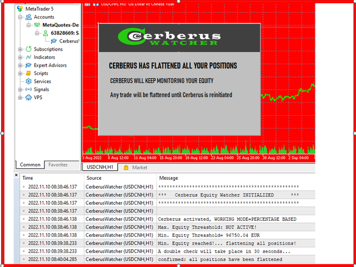Click the Source column header
The image size is (356, 267).
point(120,178)
